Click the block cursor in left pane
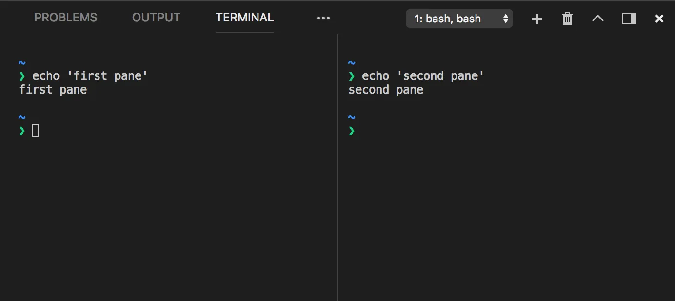 [x=36, y=131]
